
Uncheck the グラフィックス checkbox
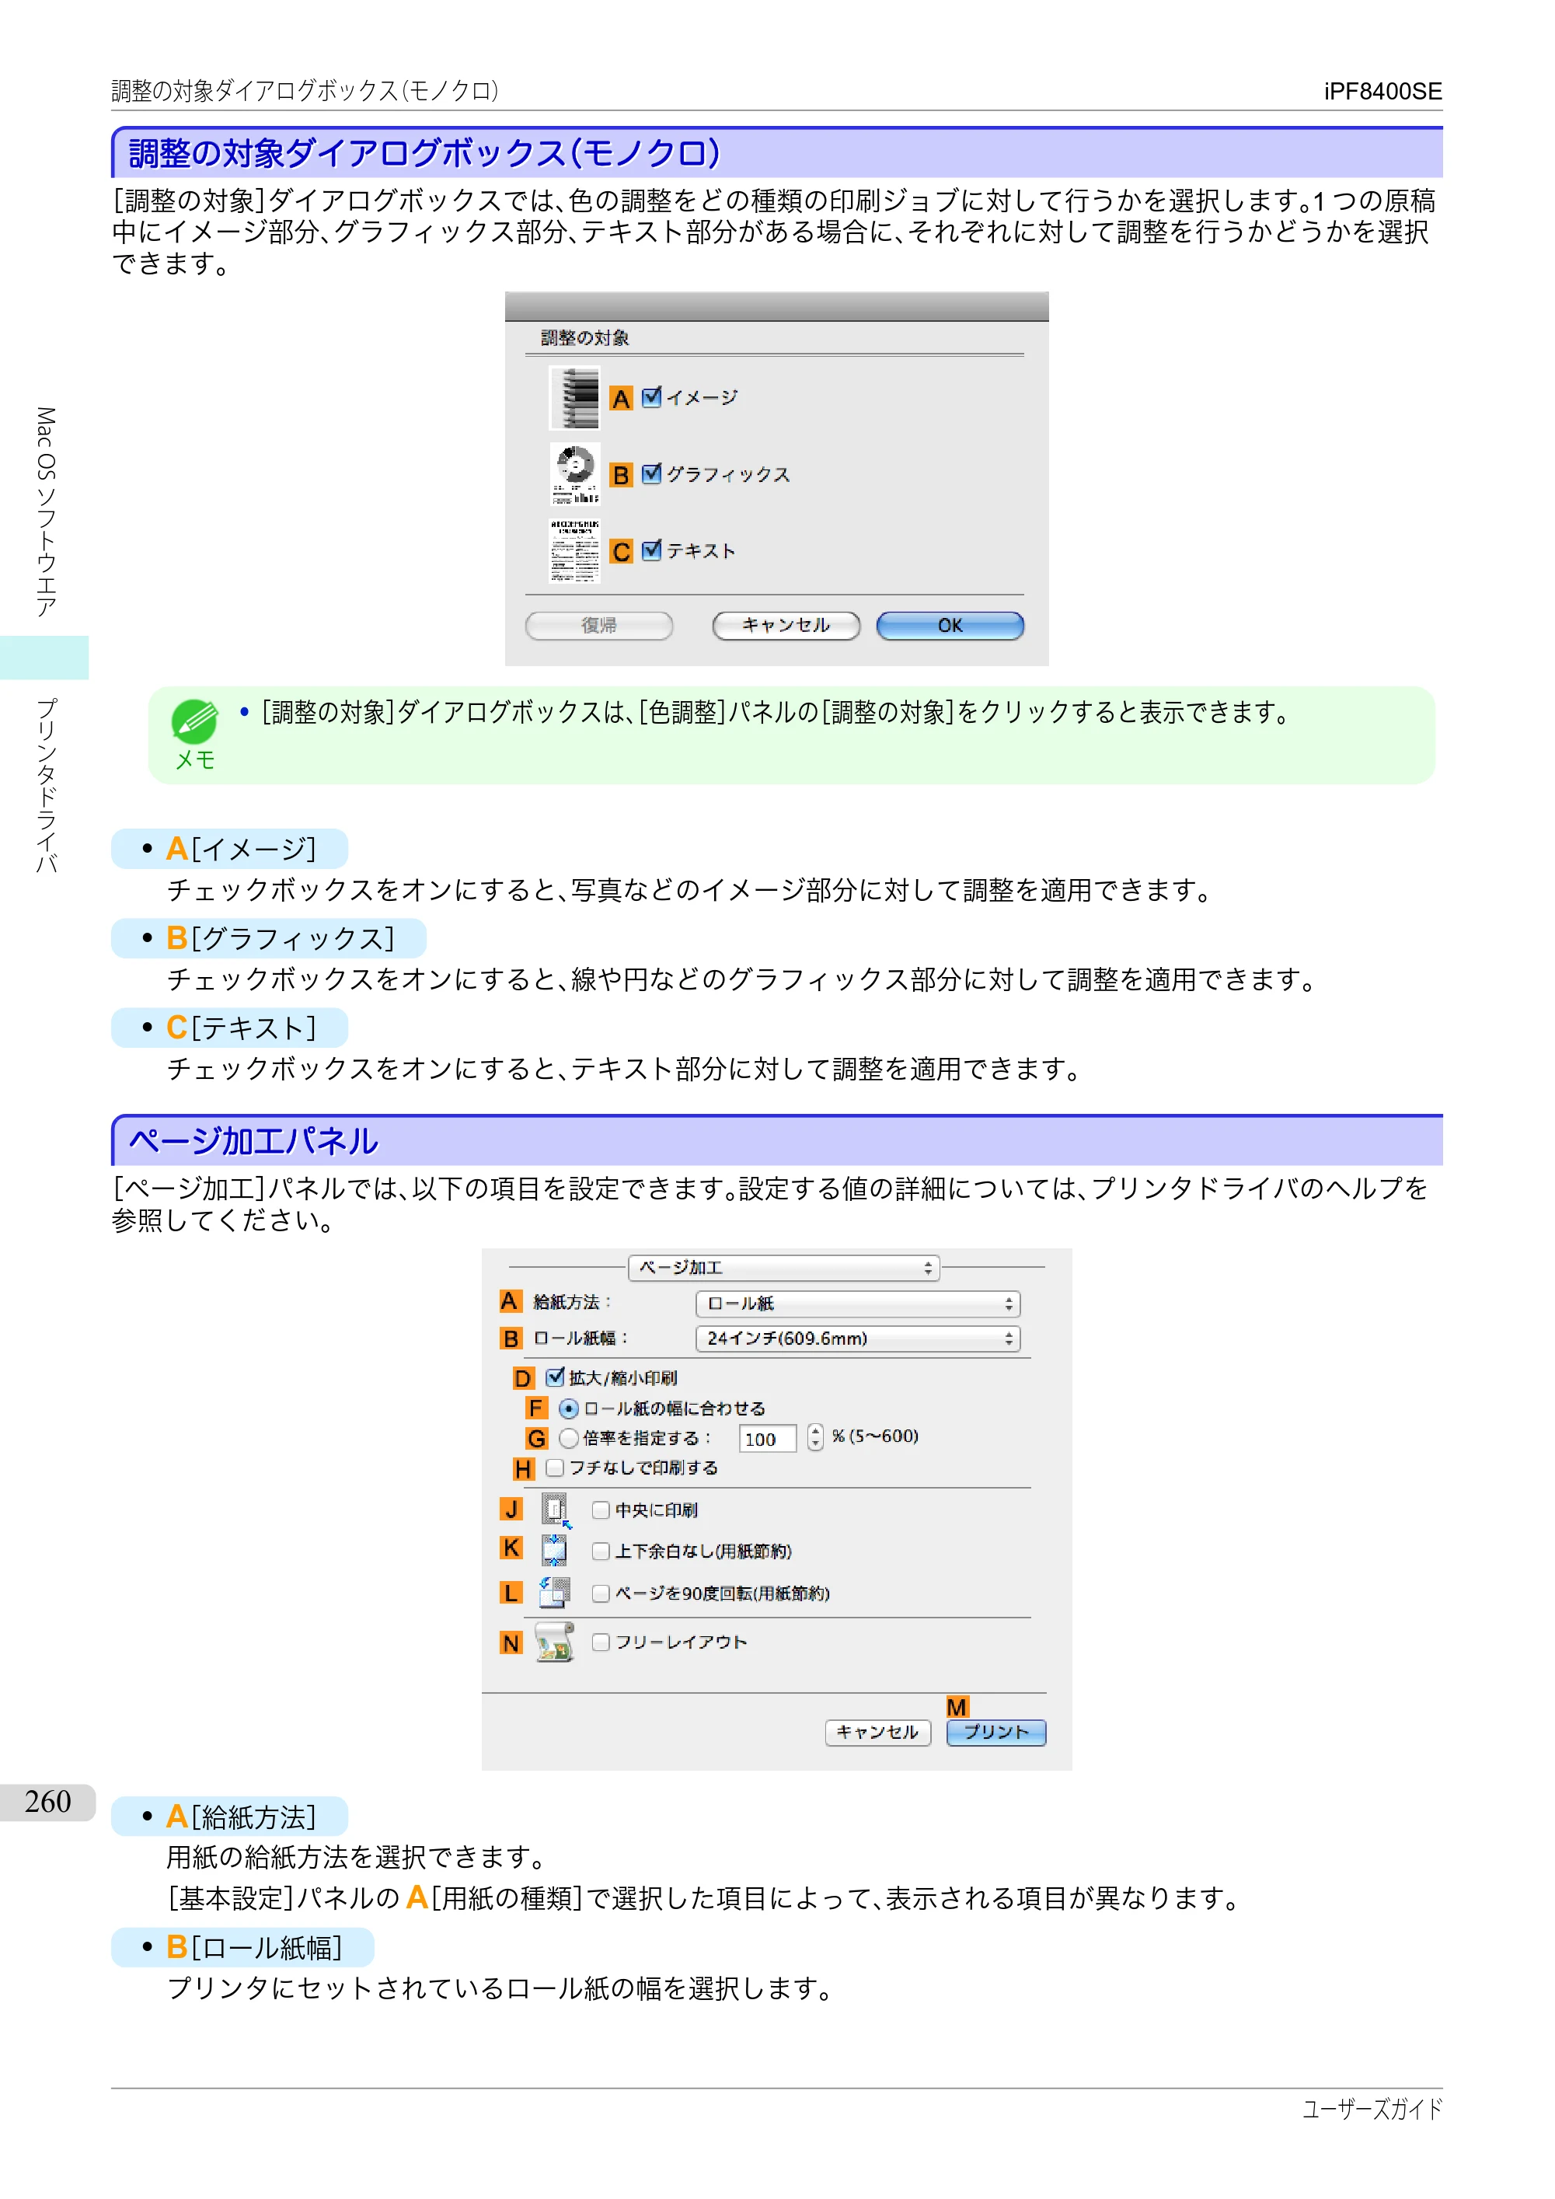[651, 473]
